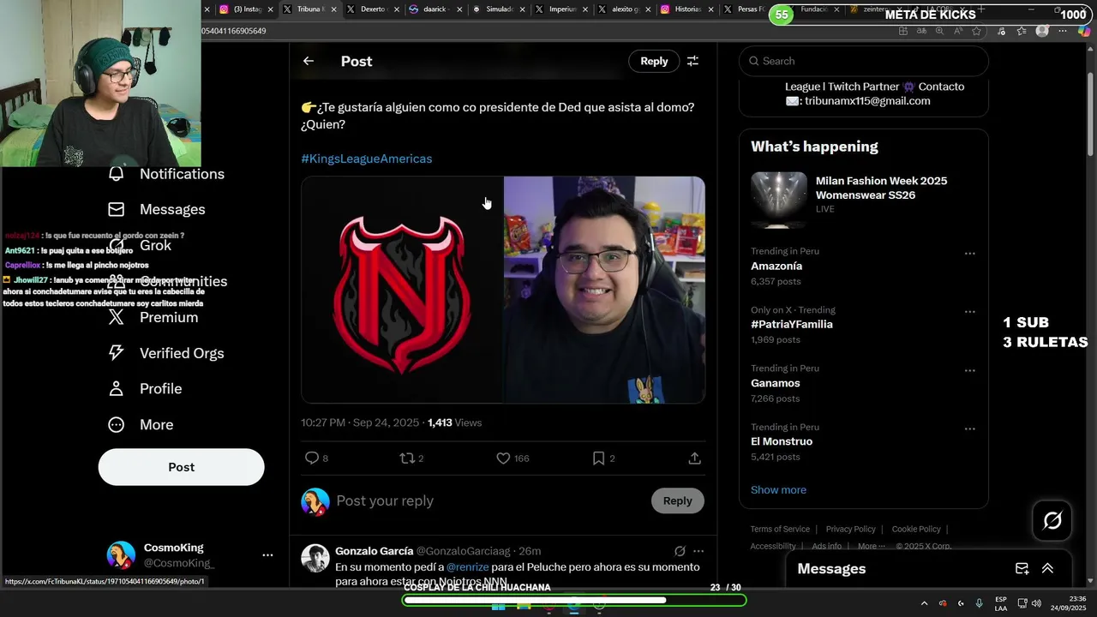The image size is (1097, 617).
Task: Open the red N logo image
Action: (402, 290)
